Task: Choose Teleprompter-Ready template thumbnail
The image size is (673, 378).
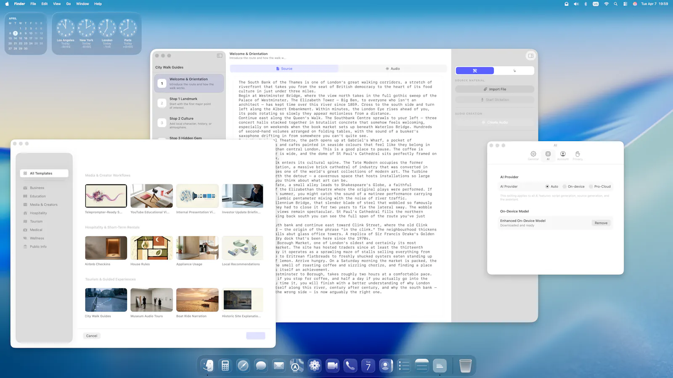Action: [x=106, y=196]
